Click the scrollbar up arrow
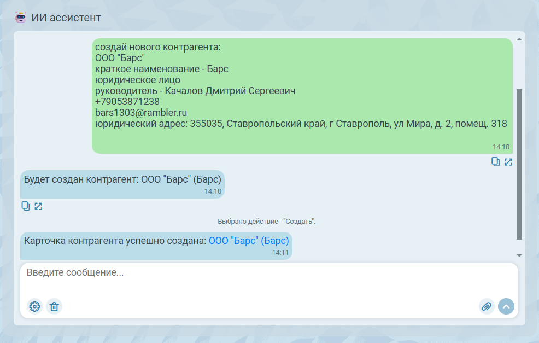The width and height of the screenshot is (539, 343). 519,39
